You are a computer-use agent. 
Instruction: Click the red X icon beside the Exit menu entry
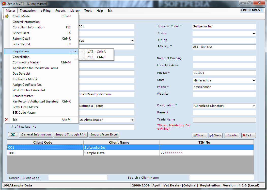coord(7,119)
